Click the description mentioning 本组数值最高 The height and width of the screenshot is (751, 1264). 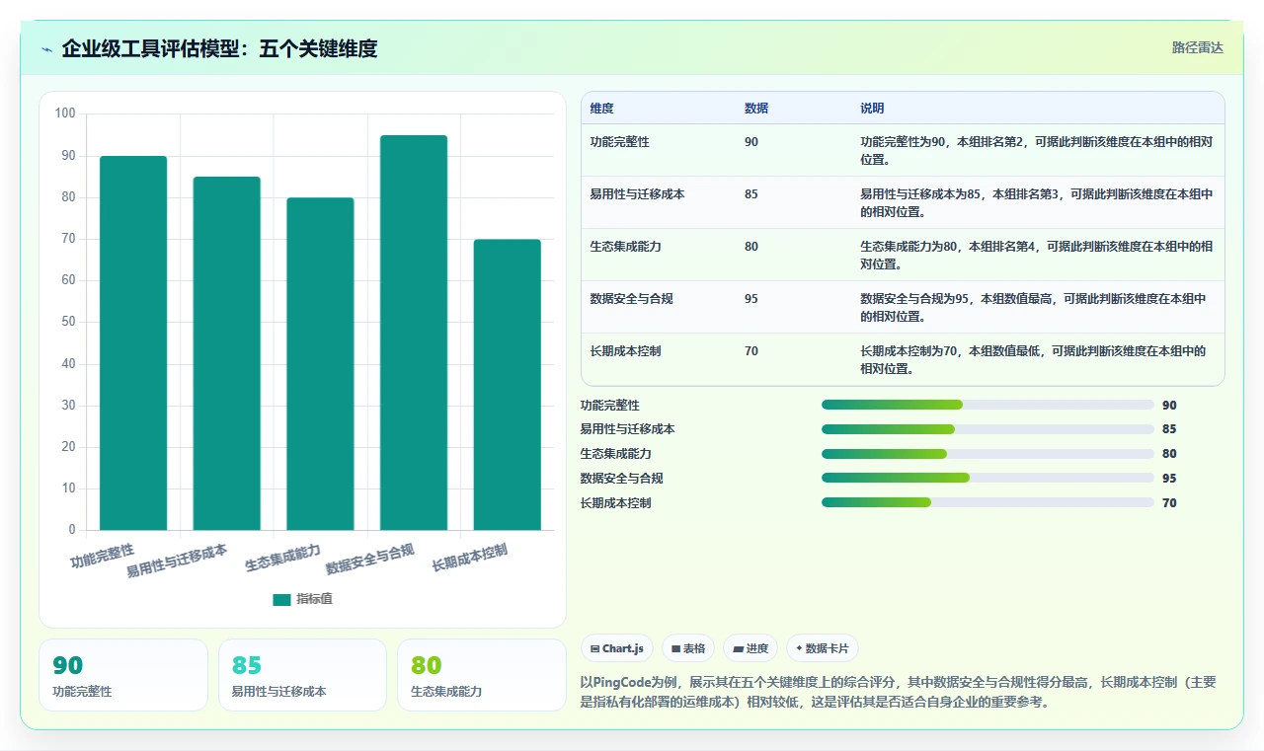1033,307
